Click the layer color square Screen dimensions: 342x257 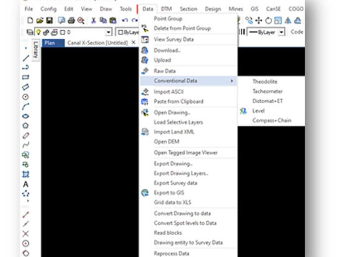(62, 33)
